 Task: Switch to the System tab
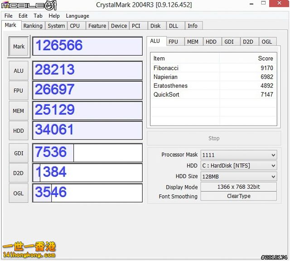tap(56, 26)
